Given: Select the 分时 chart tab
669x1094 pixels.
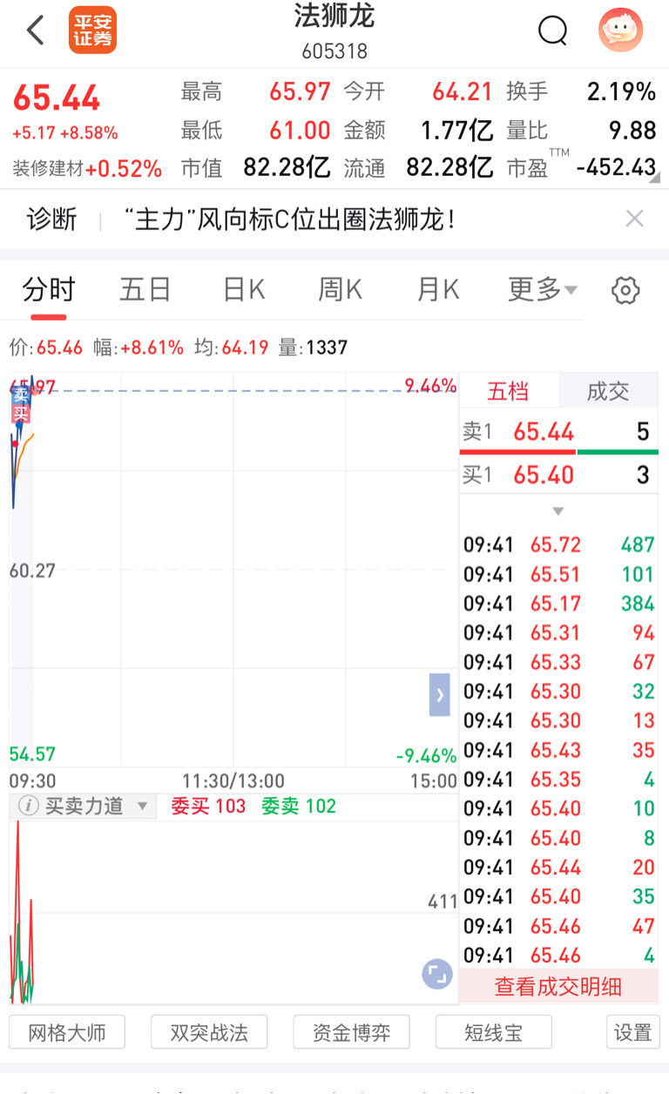Looking at the screenshot, I should 49,289.
